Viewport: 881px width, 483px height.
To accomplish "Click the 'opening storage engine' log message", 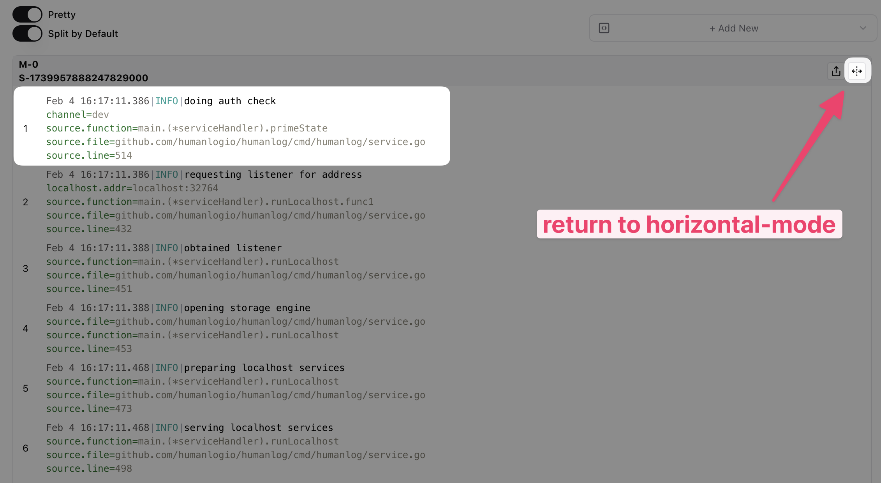I will pyautogui.click(x=247, y=308).
